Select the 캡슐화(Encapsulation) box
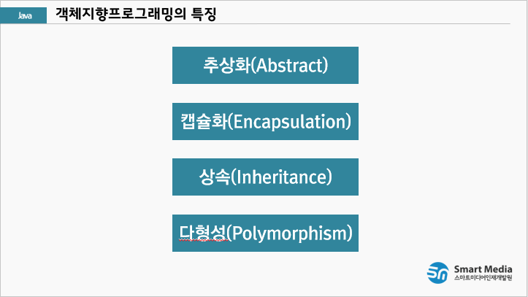 [265, 121]
